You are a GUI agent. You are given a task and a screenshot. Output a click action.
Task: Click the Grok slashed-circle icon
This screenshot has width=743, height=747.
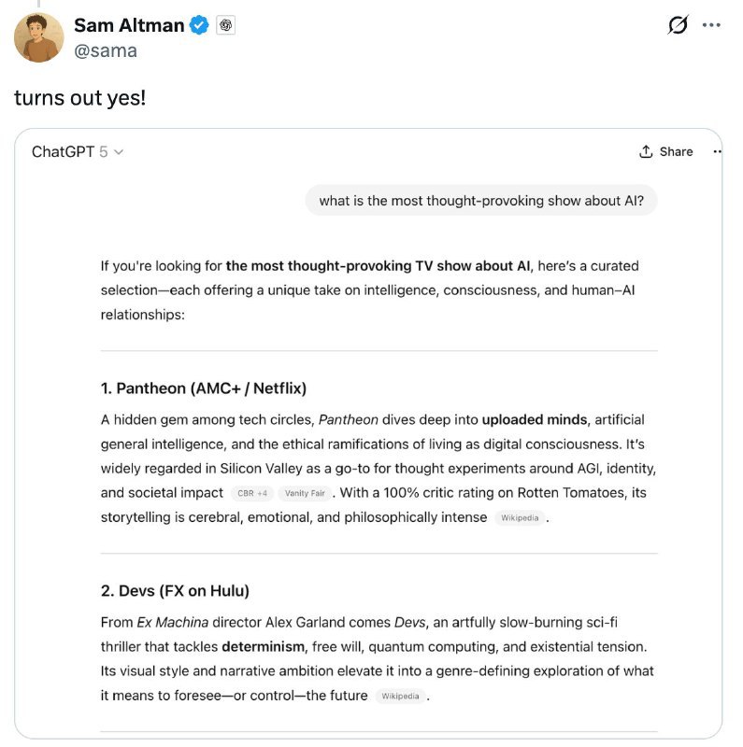(x=679, y=26)
